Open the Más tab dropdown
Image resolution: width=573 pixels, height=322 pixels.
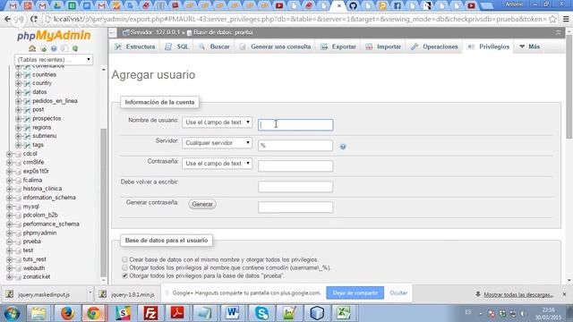click(x=529, y=47)
